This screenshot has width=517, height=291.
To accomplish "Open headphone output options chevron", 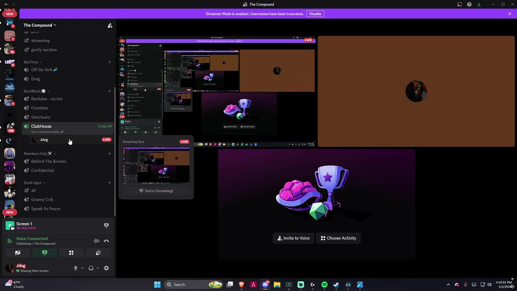I will pyautogui.click(x=97, y=268).
